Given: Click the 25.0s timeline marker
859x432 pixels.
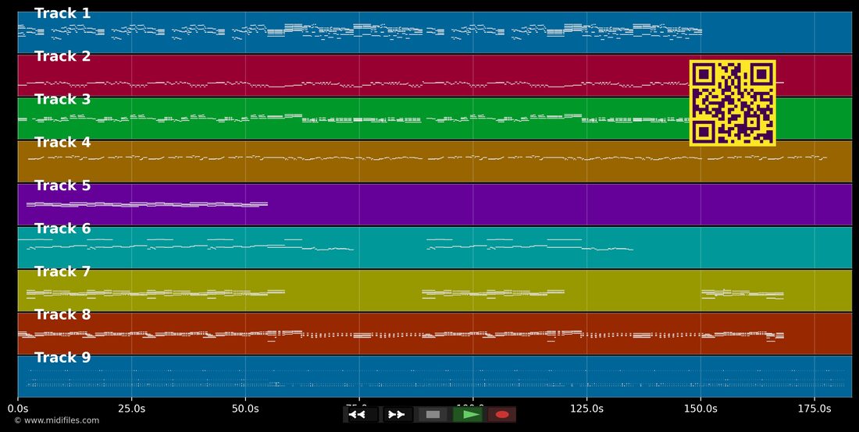Looking at the screenshot, I should (x=131, y=409).
